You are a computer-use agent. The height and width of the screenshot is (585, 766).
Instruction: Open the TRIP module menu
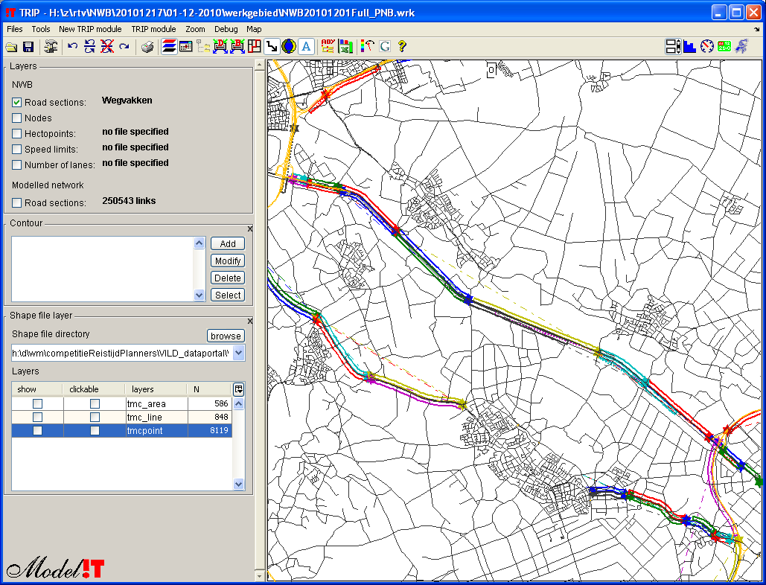(153, 29)
